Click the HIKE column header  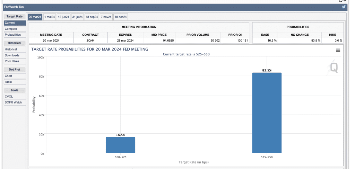332,35
